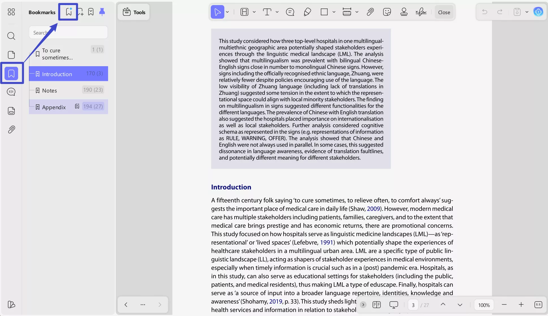The height and width of the screenshot is (316, 548).
Task: Open the comment note tool
Action: 290,12
